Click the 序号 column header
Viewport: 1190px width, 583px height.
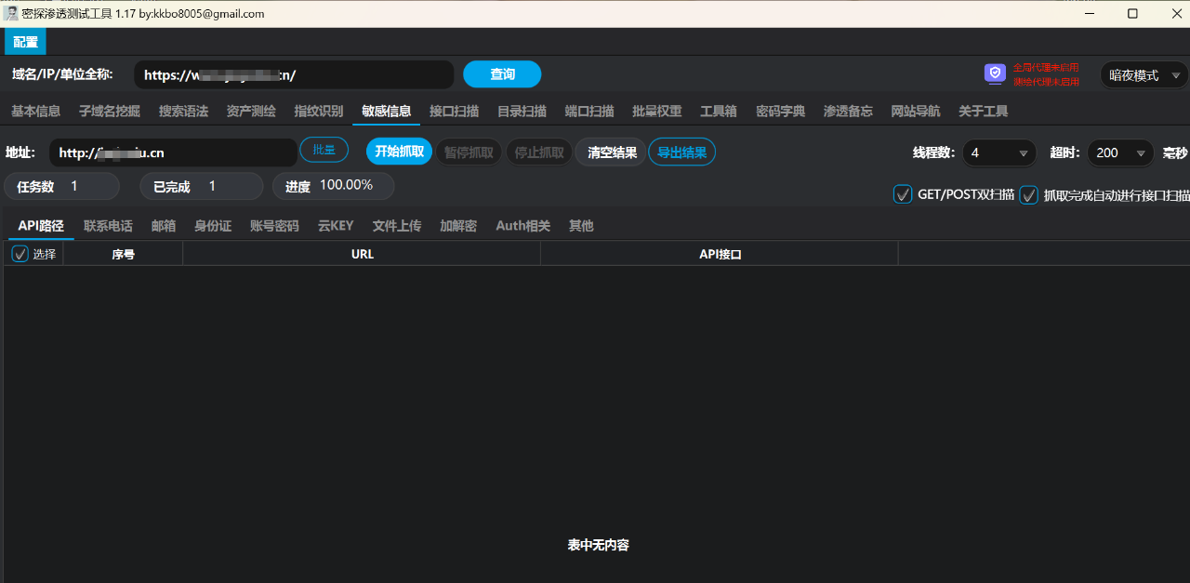tap(123, 254)
